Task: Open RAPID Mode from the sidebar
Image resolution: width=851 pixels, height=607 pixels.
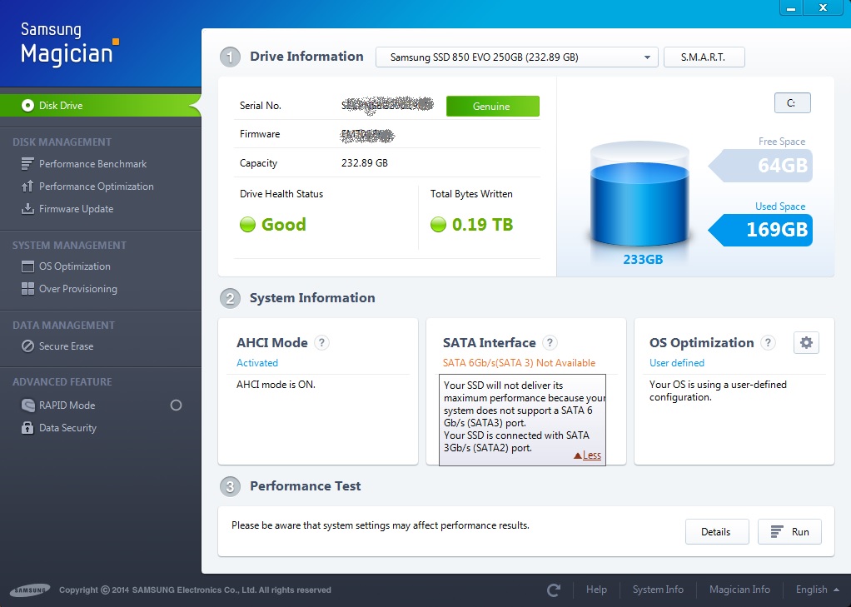Action: [x=67, y=405]
